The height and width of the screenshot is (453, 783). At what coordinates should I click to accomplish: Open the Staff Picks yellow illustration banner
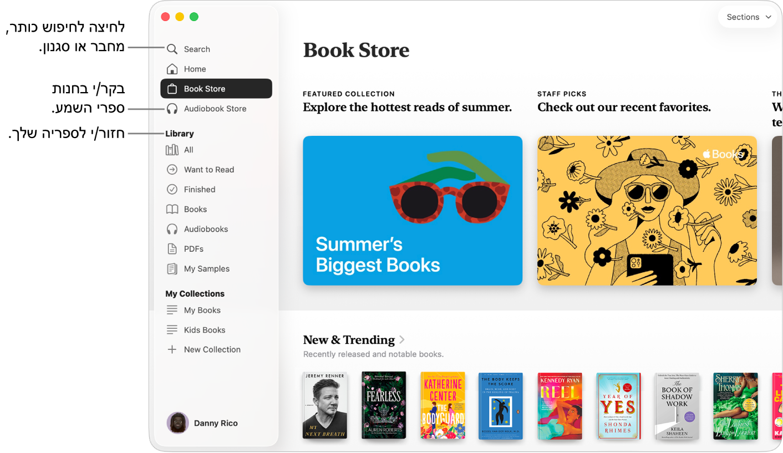pos(647,211)
